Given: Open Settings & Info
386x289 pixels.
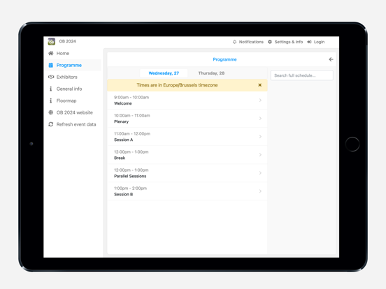Looking at the screenshot, I should point(285,42).
